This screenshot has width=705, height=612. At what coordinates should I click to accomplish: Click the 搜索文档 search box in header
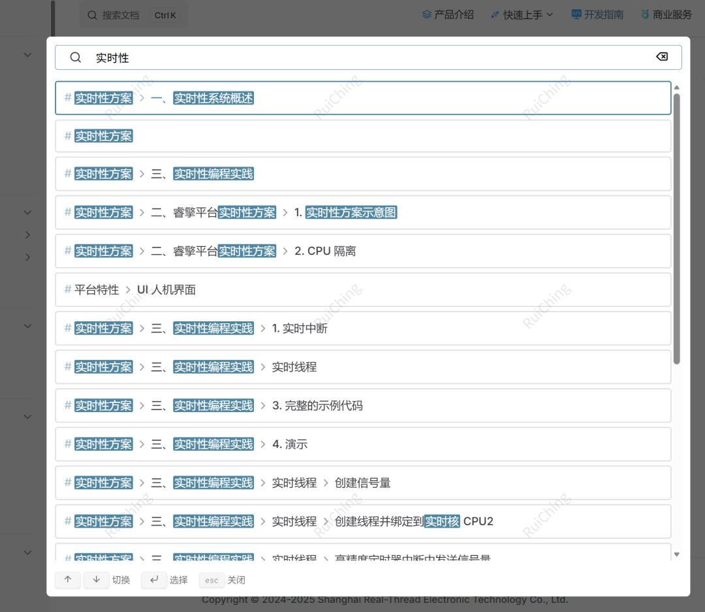tap(134, 15)
